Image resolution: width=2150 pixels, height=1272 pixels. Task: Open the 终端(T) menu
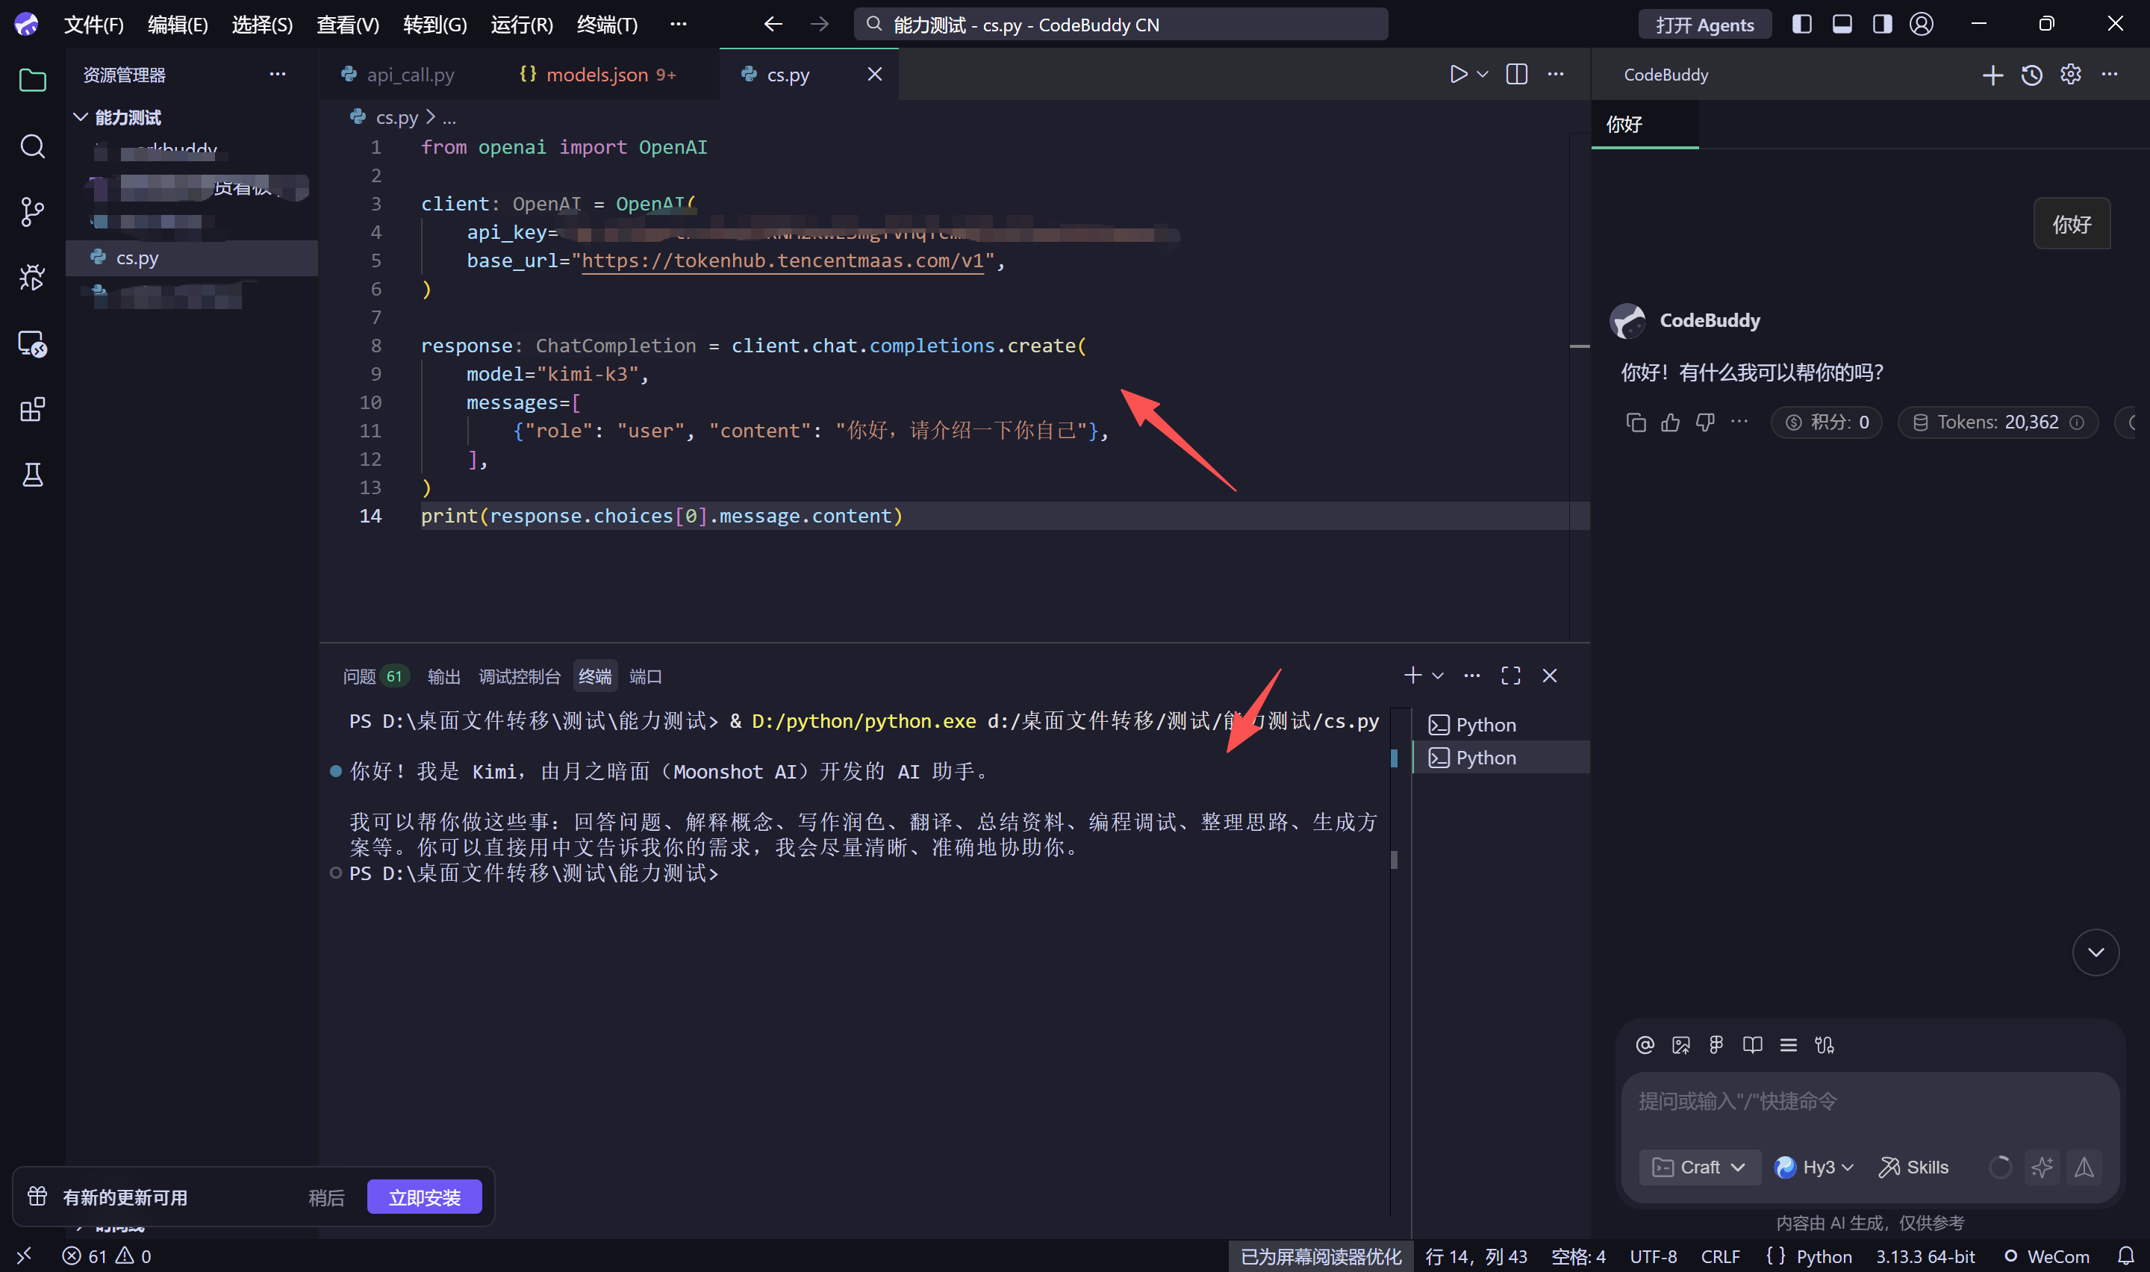(608, 25)
